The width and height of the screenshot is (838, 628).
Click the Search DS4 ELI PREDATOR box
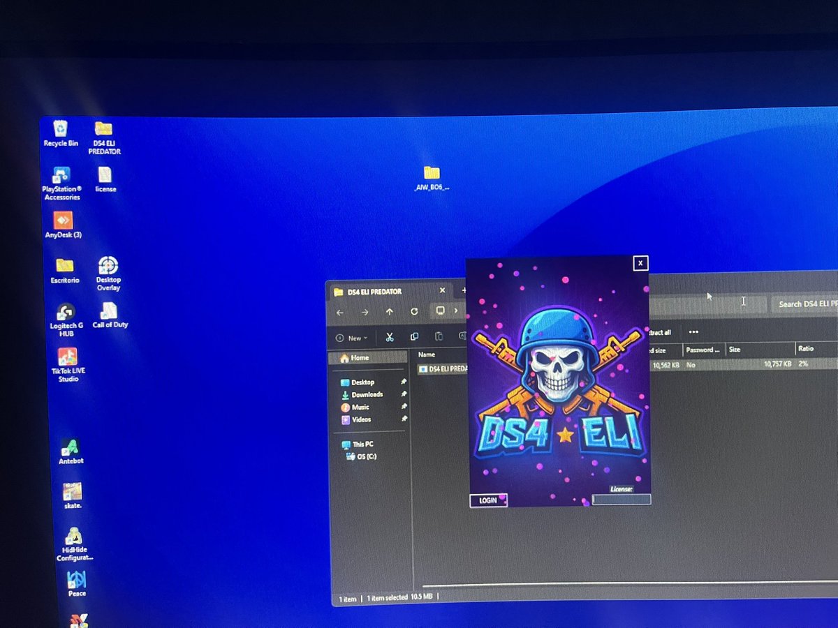point(804,304)
